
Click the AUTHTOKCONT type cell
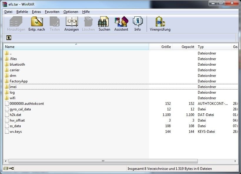coord(213,104)
